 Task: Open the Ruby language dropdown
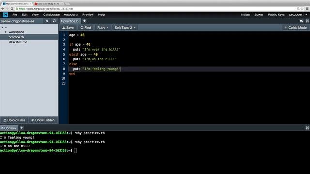tap(103, 28)
